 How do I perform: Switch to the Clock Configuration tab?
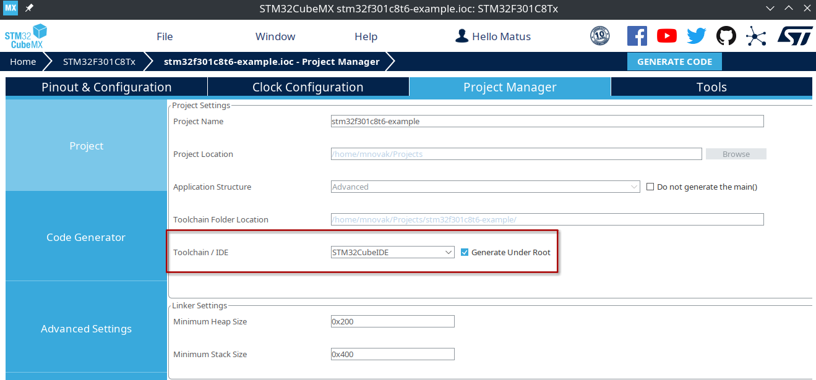tap(307, 87)
